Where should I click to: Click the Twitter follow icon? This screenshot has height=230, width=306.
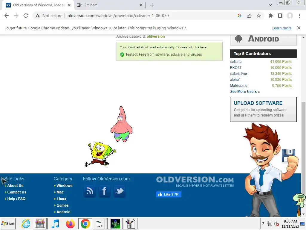tap(120, 191)
